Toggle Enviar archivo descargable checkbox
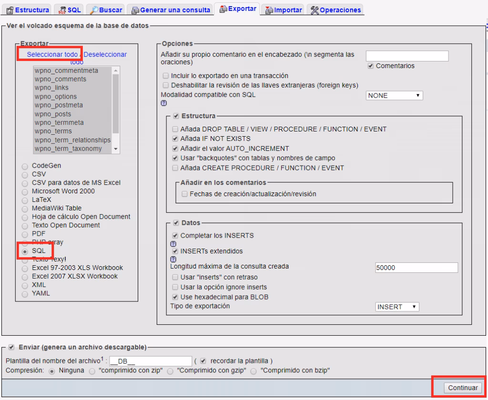488x400 pixels. click(11, 348)
